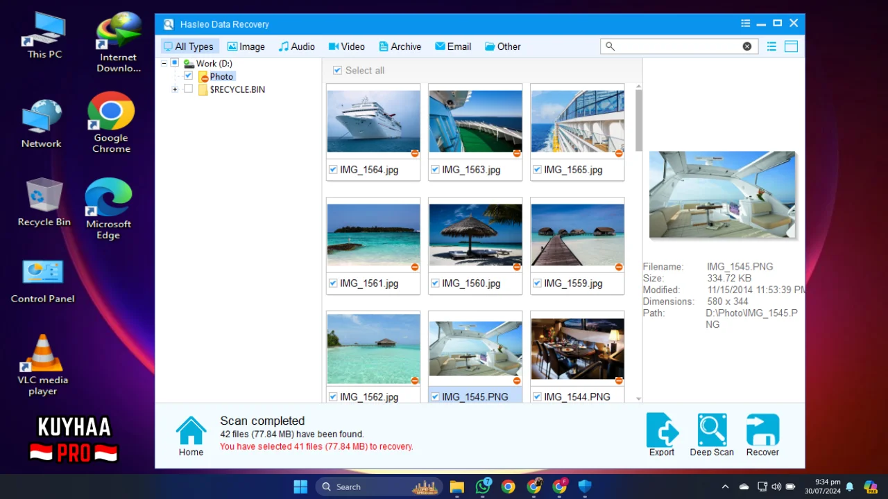Select Work (D:) drive in tree

(214, 63)
